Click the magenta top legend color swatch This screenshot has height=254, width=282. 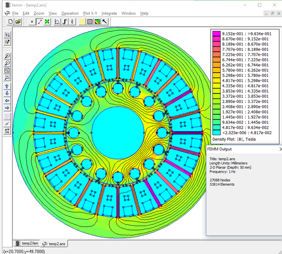click(x=216, y=34)
